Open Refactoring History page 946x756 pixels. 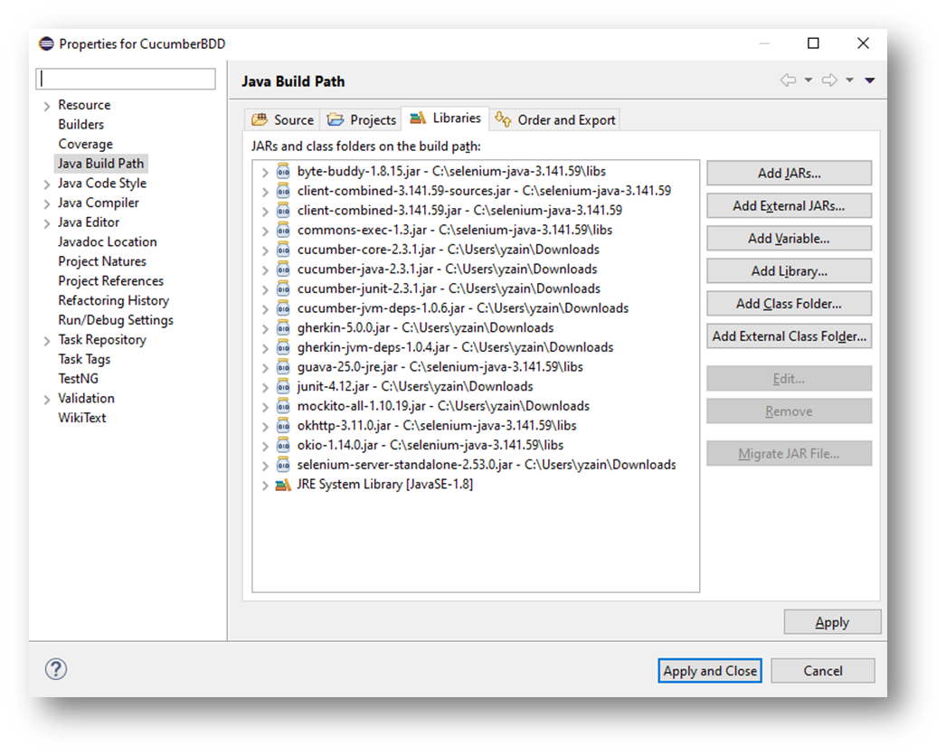pyautogui.click(x=113, y=300)
